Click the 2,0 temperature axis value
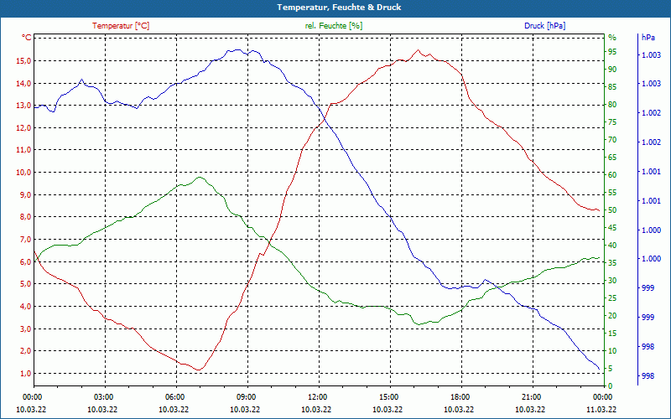 [25, 351]
